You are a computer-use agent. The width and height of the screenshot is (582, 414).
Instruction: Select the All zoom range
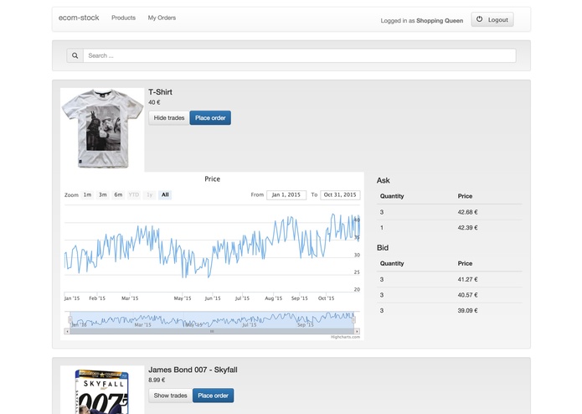tap(165, 194)
